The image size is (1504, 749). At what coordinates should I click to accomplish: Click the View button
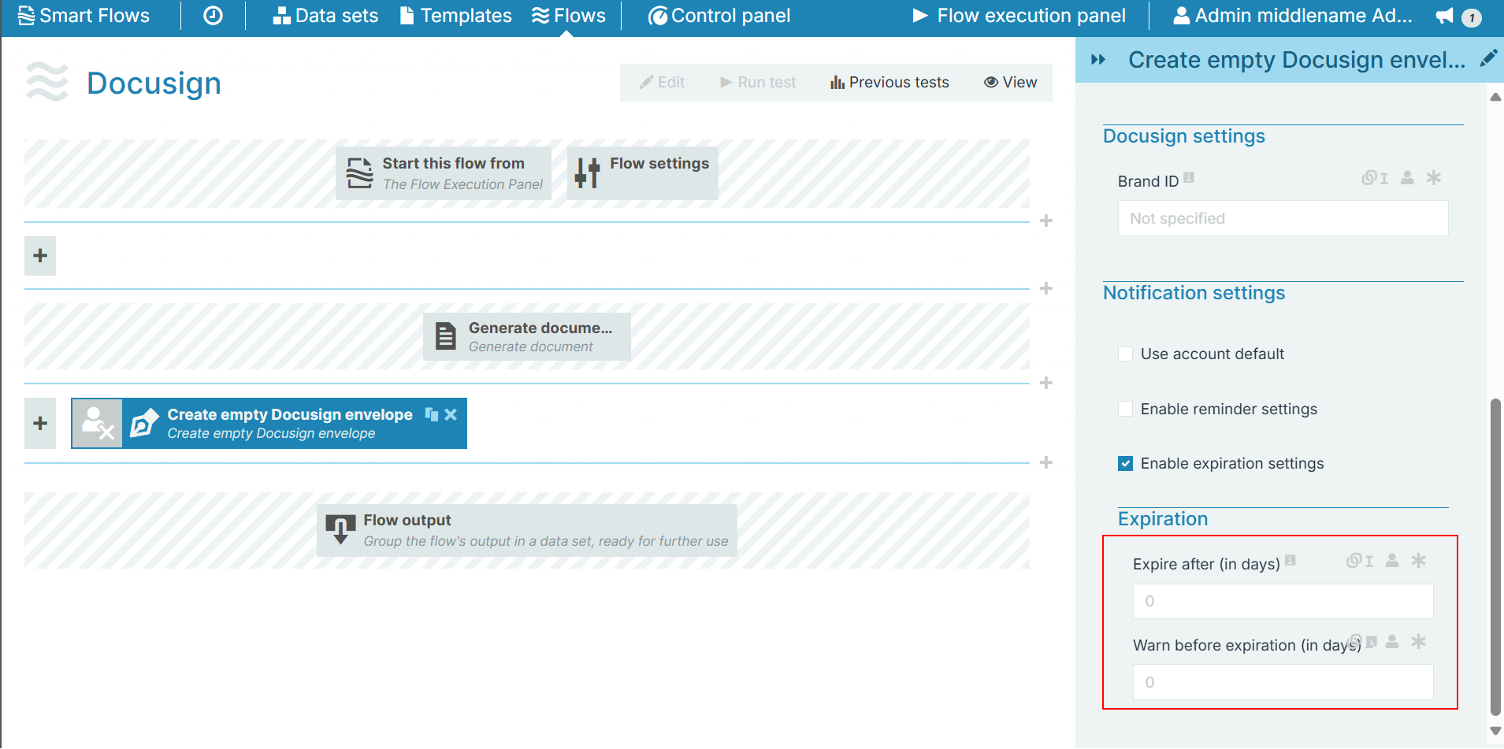point(1010,83)
